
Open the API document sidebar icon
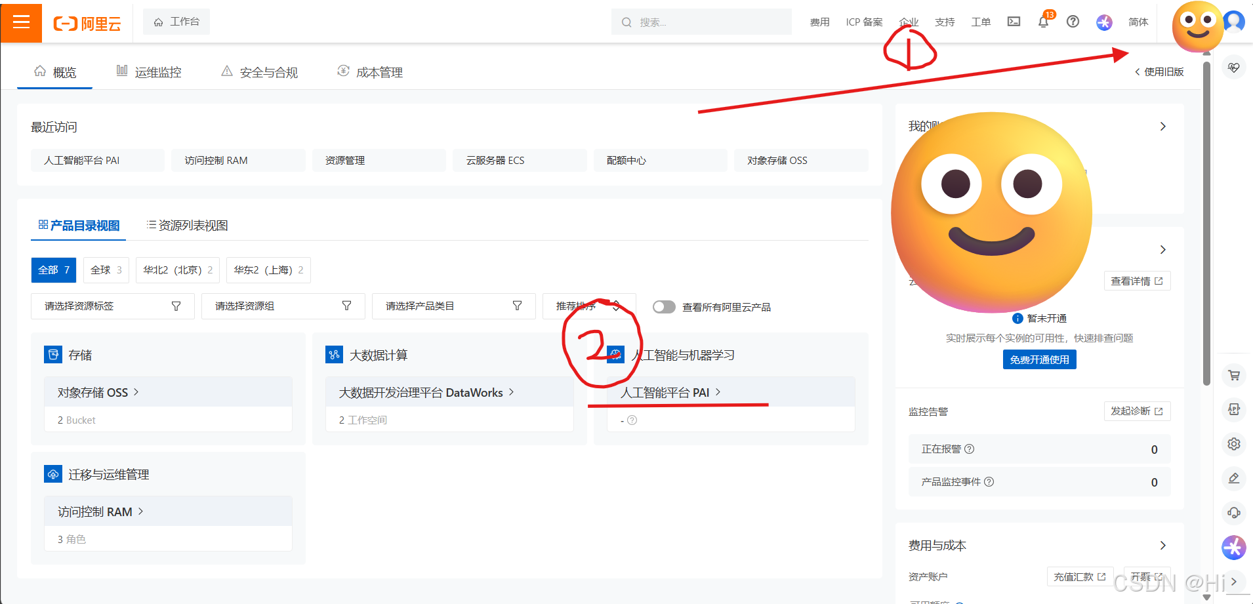[1234, 410]
